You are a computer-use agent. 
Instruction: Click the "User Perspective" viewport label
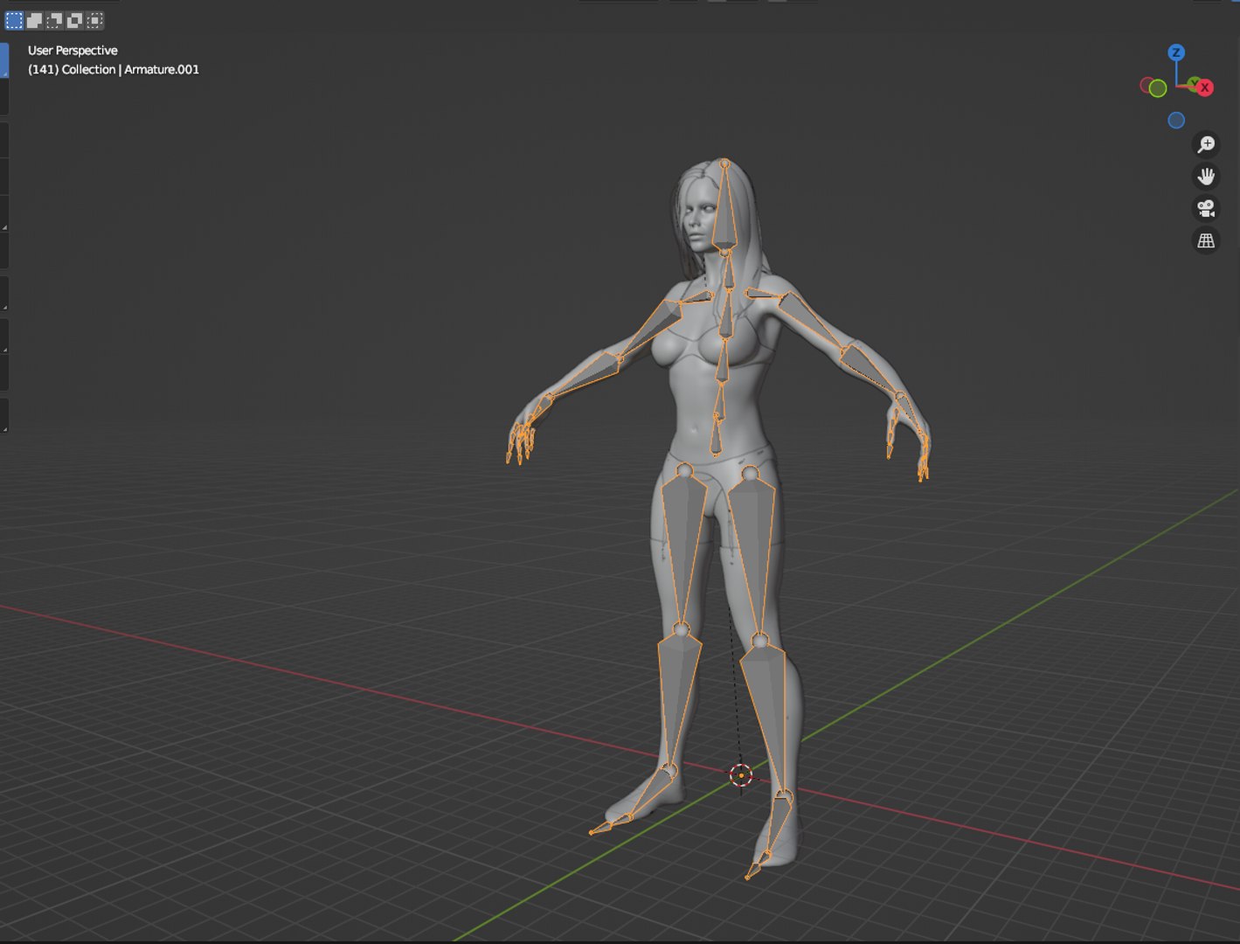(x=73, y=51)
